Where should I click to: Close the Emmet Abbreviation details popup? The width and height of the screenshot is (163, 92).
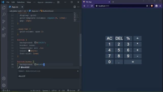(x=78, y=71)
